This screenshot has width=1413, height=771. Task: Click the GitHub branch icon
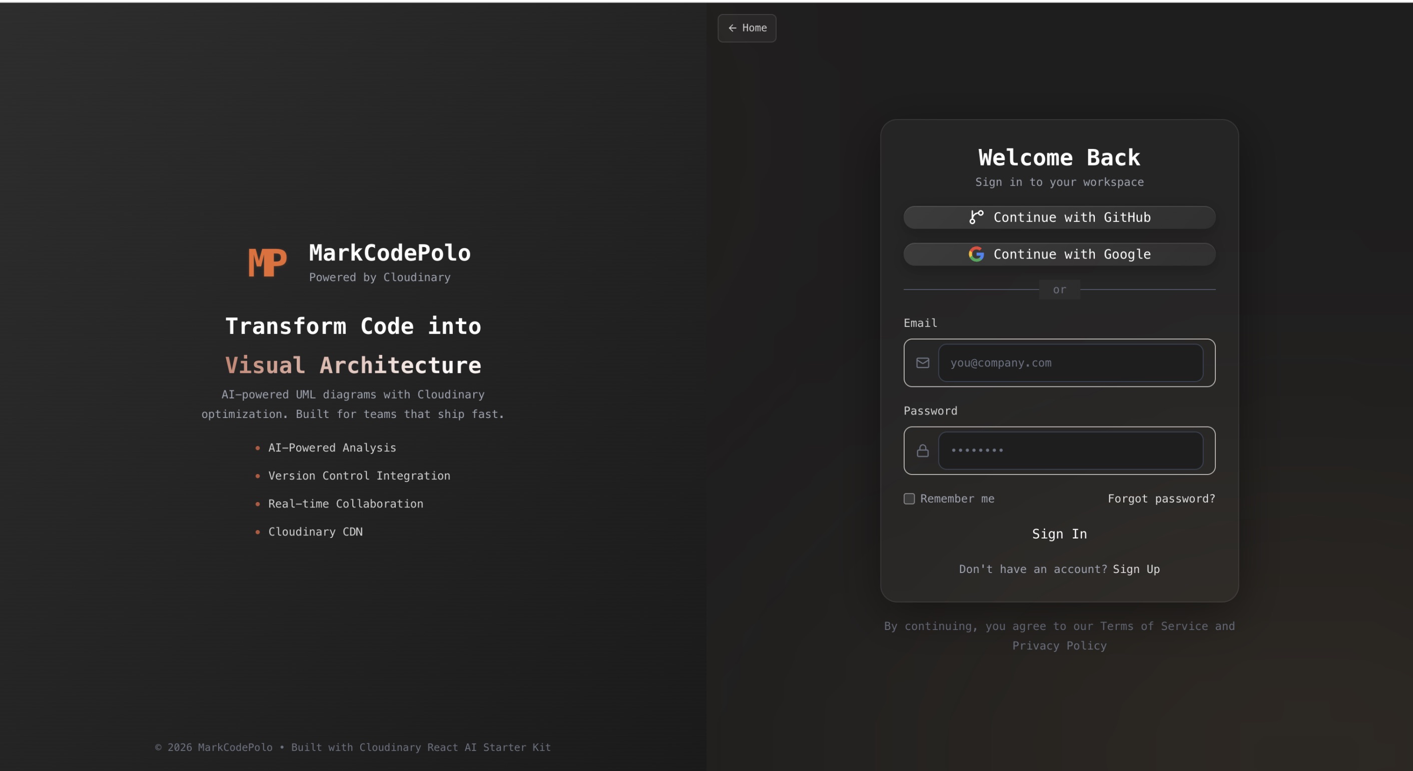click(976, 217)
